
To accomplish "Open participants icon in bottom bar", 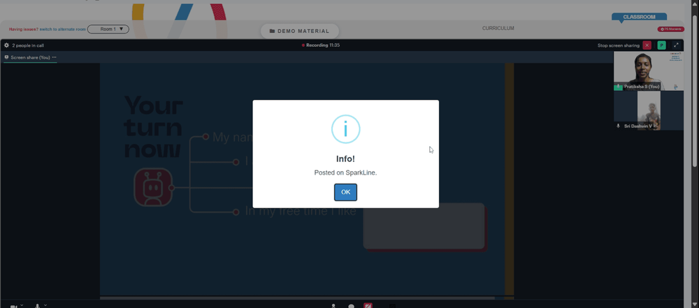I will [333, 306].
